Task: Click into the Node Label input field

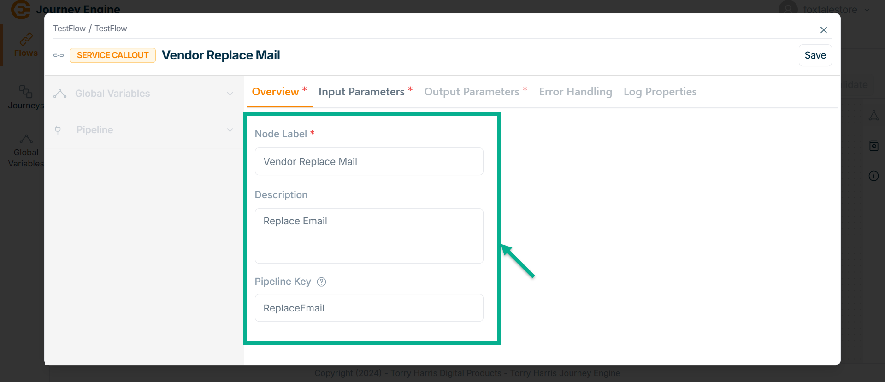Action: coord(369,162)
